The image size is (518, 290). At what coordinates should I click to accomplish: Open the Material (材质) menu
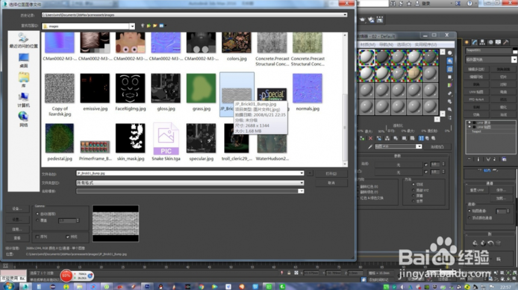[367, 45]
